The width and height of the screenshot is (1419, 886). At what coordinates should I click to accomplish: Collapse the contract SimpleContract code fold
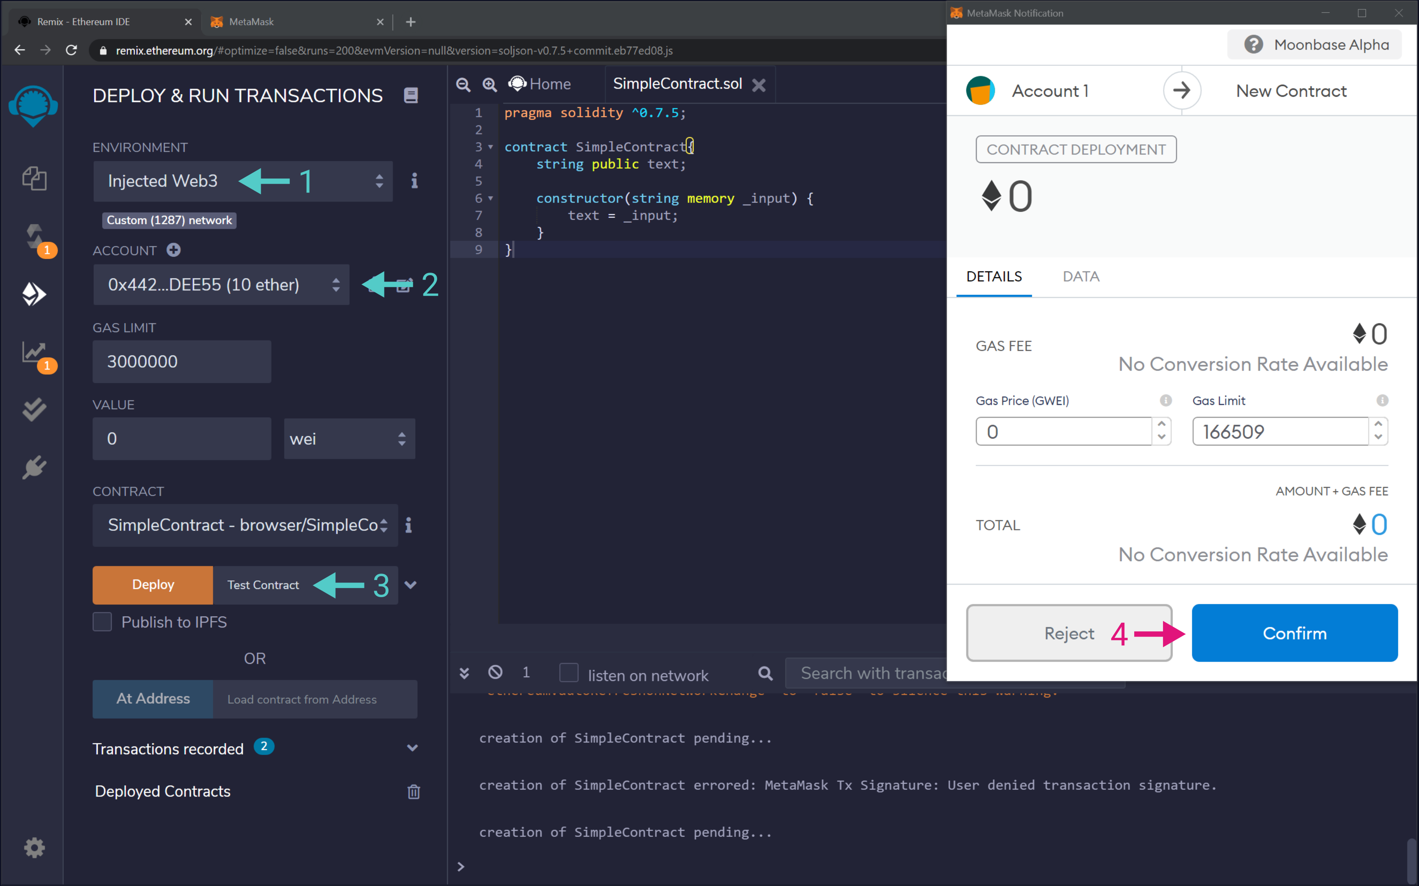click(491, 146)
